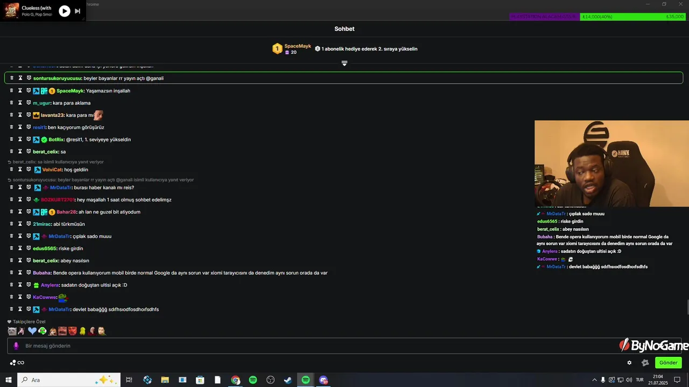Open the Windows Start menu
The width and height of the screenshot is (689, 387).
pyautogui.click(x=9, y=380)
